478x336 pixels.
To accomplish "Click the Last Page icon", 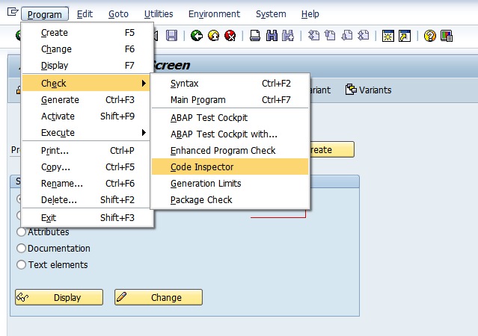I will pyautogui.click(x=363, y=36).
